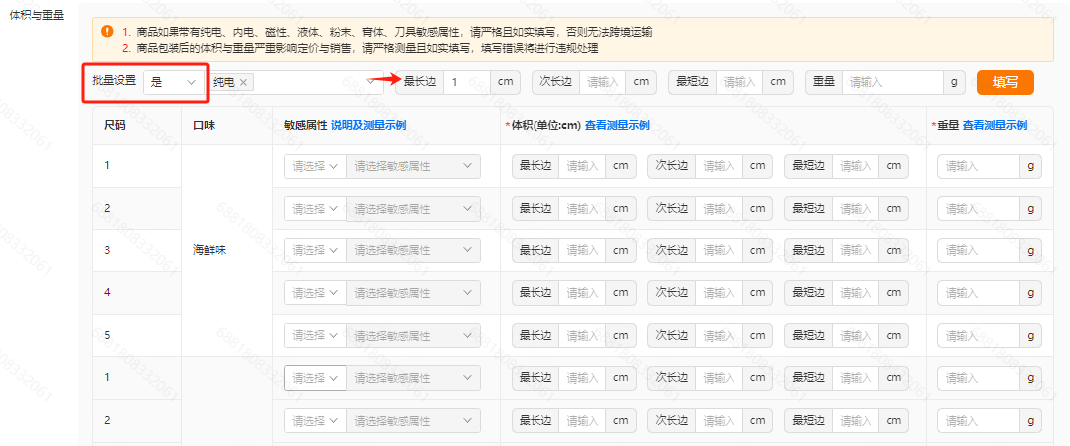Open the 请选择 dropdown in the first size 1 row

click(314, 167)
